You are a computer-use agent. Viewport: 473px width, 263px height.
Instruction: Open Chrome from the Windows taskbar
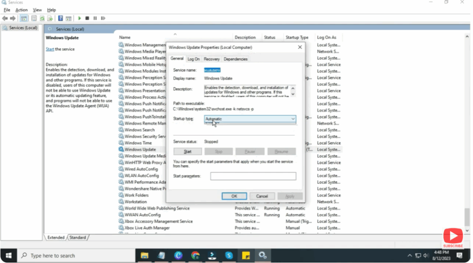(195, 255)
